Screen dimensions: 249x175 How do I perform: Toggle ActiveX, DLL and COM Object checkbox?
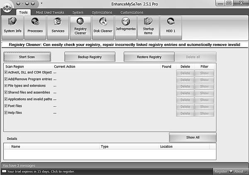click(x=6, y=72)
